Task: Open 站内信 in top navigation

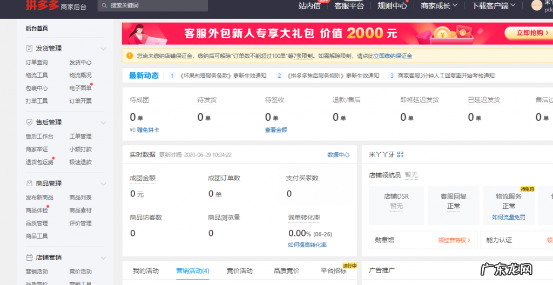Action: [x=309, y=5]
